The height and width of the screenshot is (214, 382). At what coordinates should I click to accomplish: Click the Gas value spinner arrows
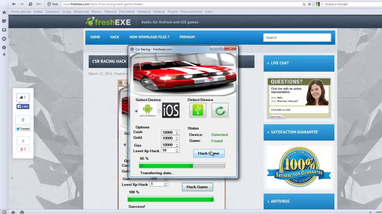tap(177, 145)
